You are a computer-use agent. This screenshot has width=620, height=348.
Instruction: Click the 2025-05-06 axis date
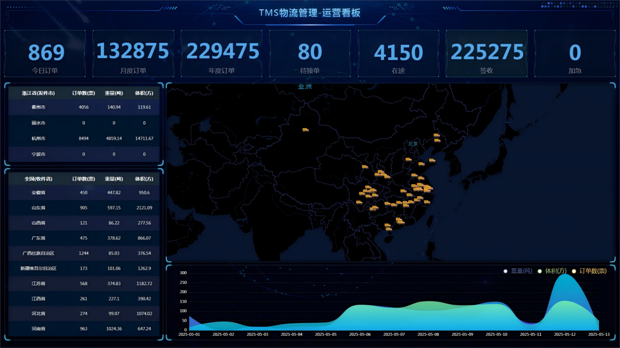[360, 334]
